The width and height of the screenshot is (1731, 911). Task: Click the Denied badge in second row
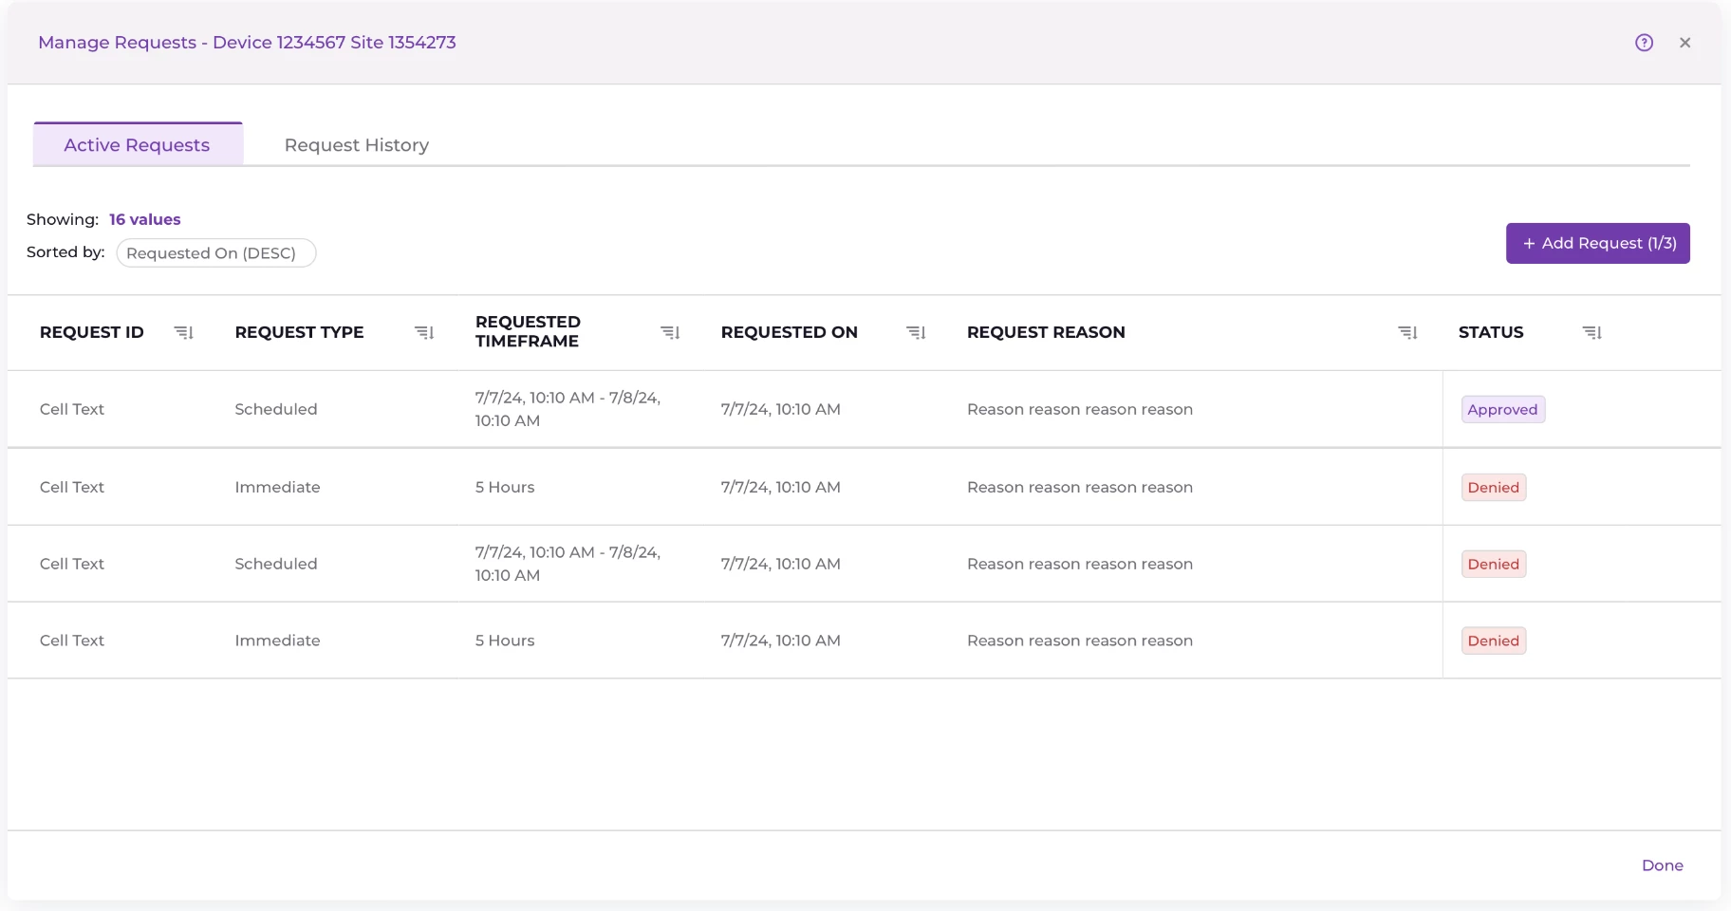pyautogui.click(x=1493, y=488)
